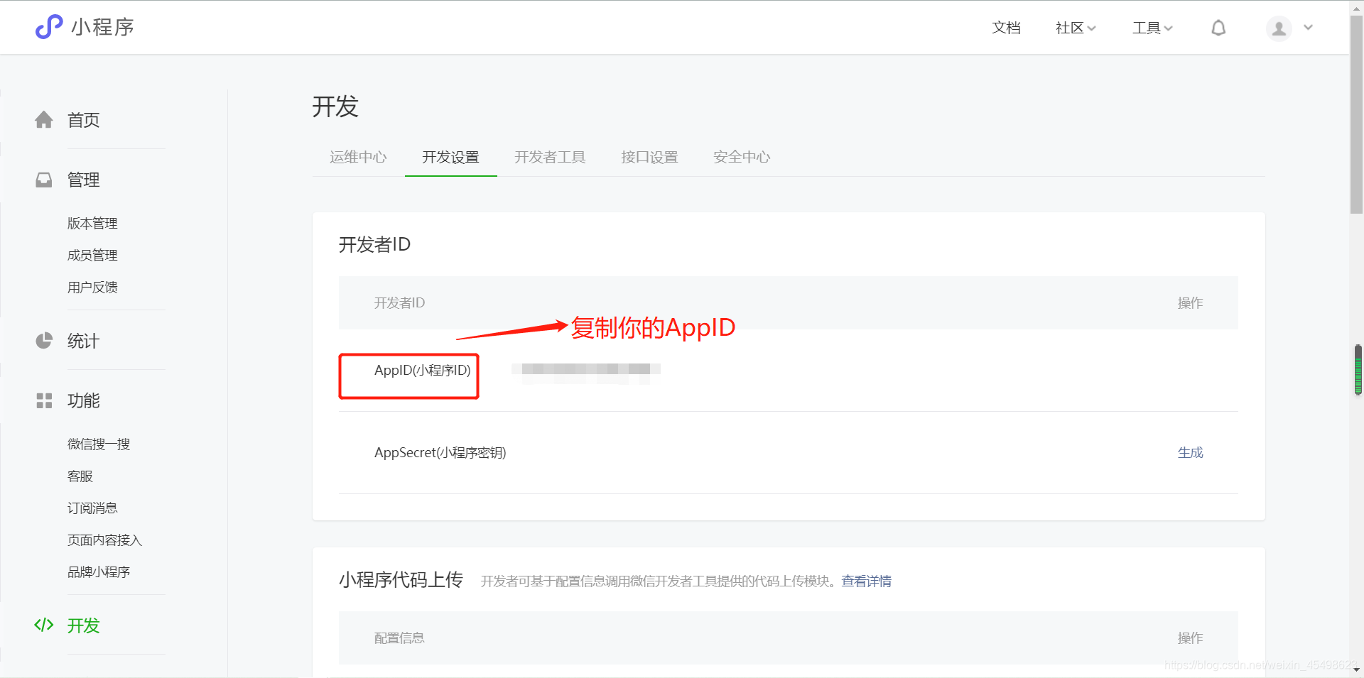
Task: Select 功能 section in sidebar
Action: [84, 400]
